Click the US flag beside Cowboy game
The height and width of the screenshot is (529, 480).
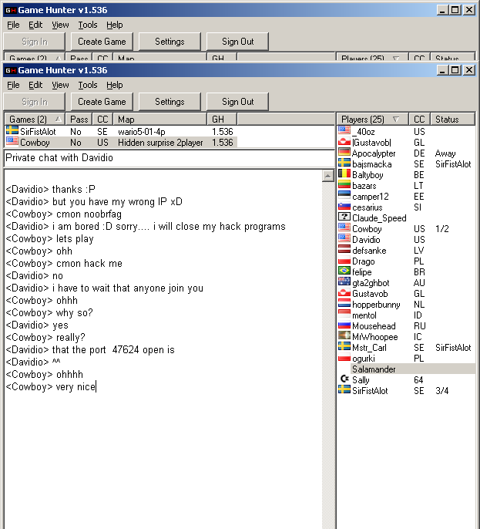(12, 143)
